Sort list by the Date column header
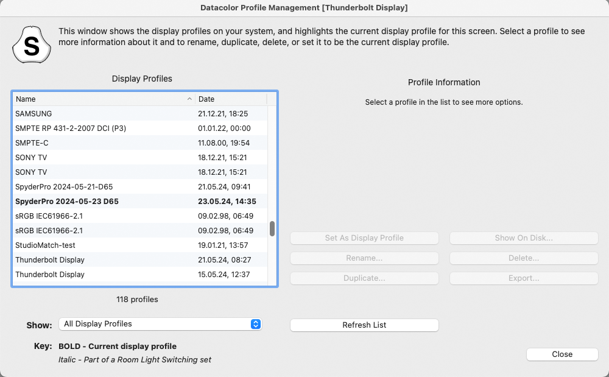Screen dimensions: 609x377 pos(231,99)
